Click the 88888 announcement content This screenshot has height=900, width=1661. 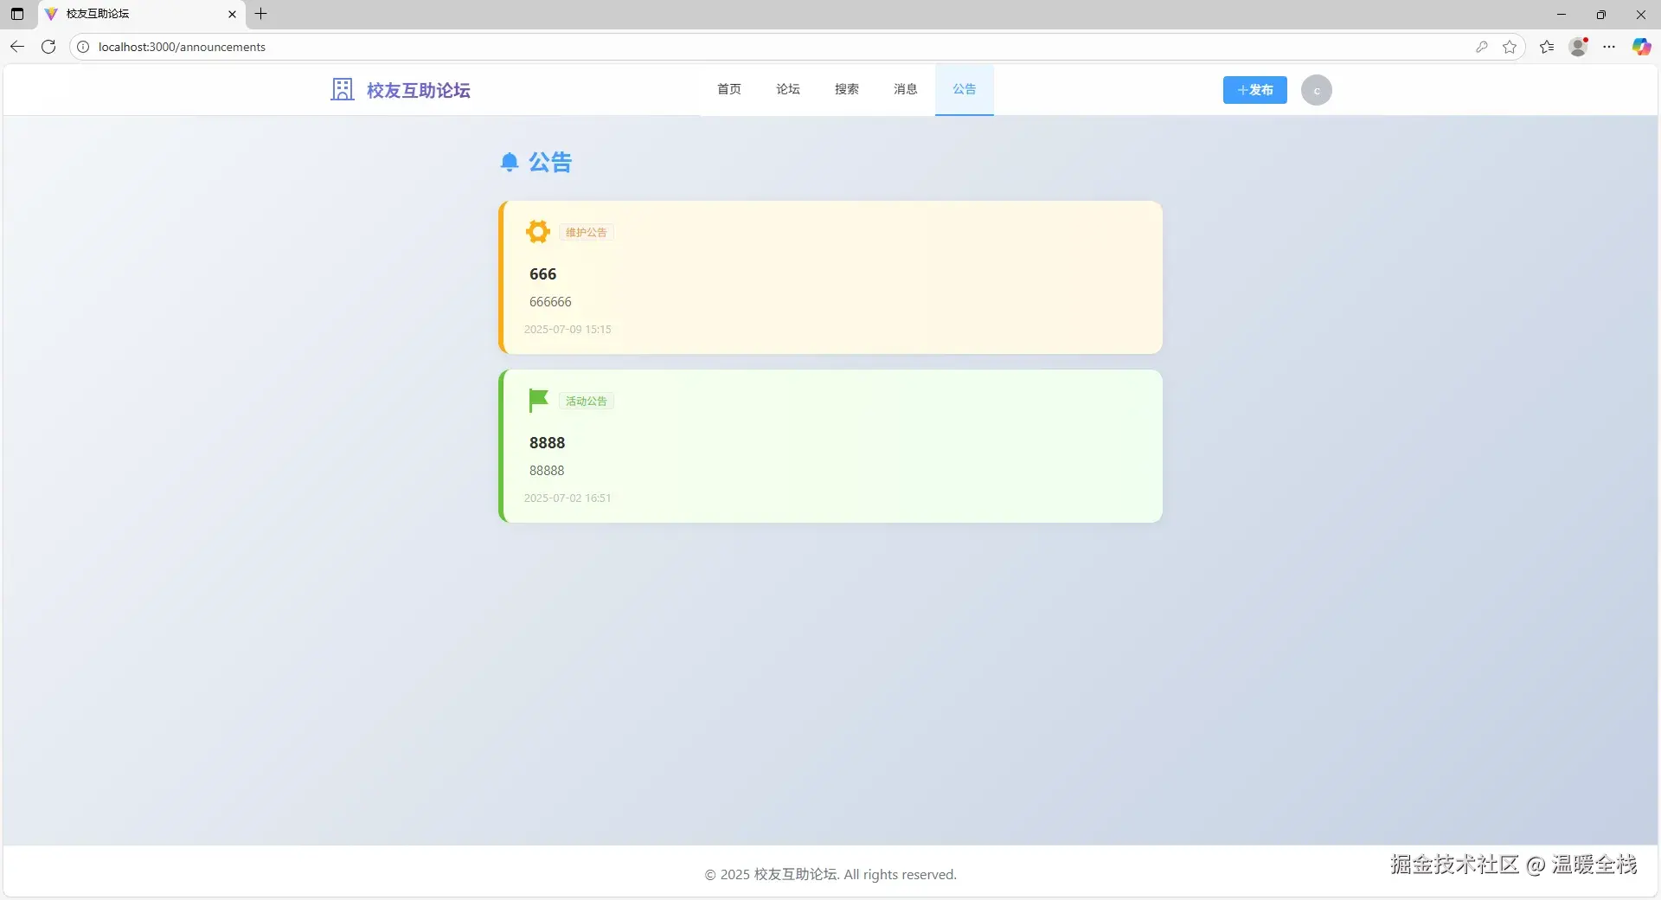point(547,470)
